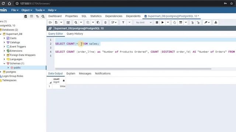The width and height of the screenshot is (236, 132).
Task: Click the Commit transaction icon
Action: [x=192, y=22]
